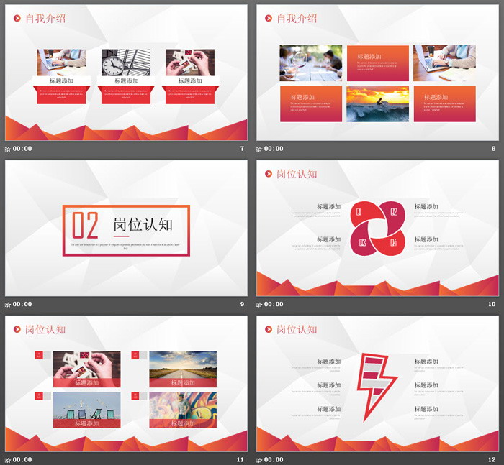Click the red arrow bullet beside slide 7's title
The width and height of the screenshot is (504, 465).
[x=17, y=18]
